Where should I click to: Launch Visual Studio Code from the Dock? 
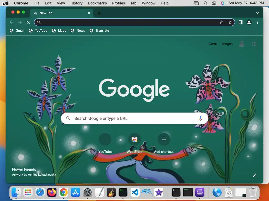point(135,192)
